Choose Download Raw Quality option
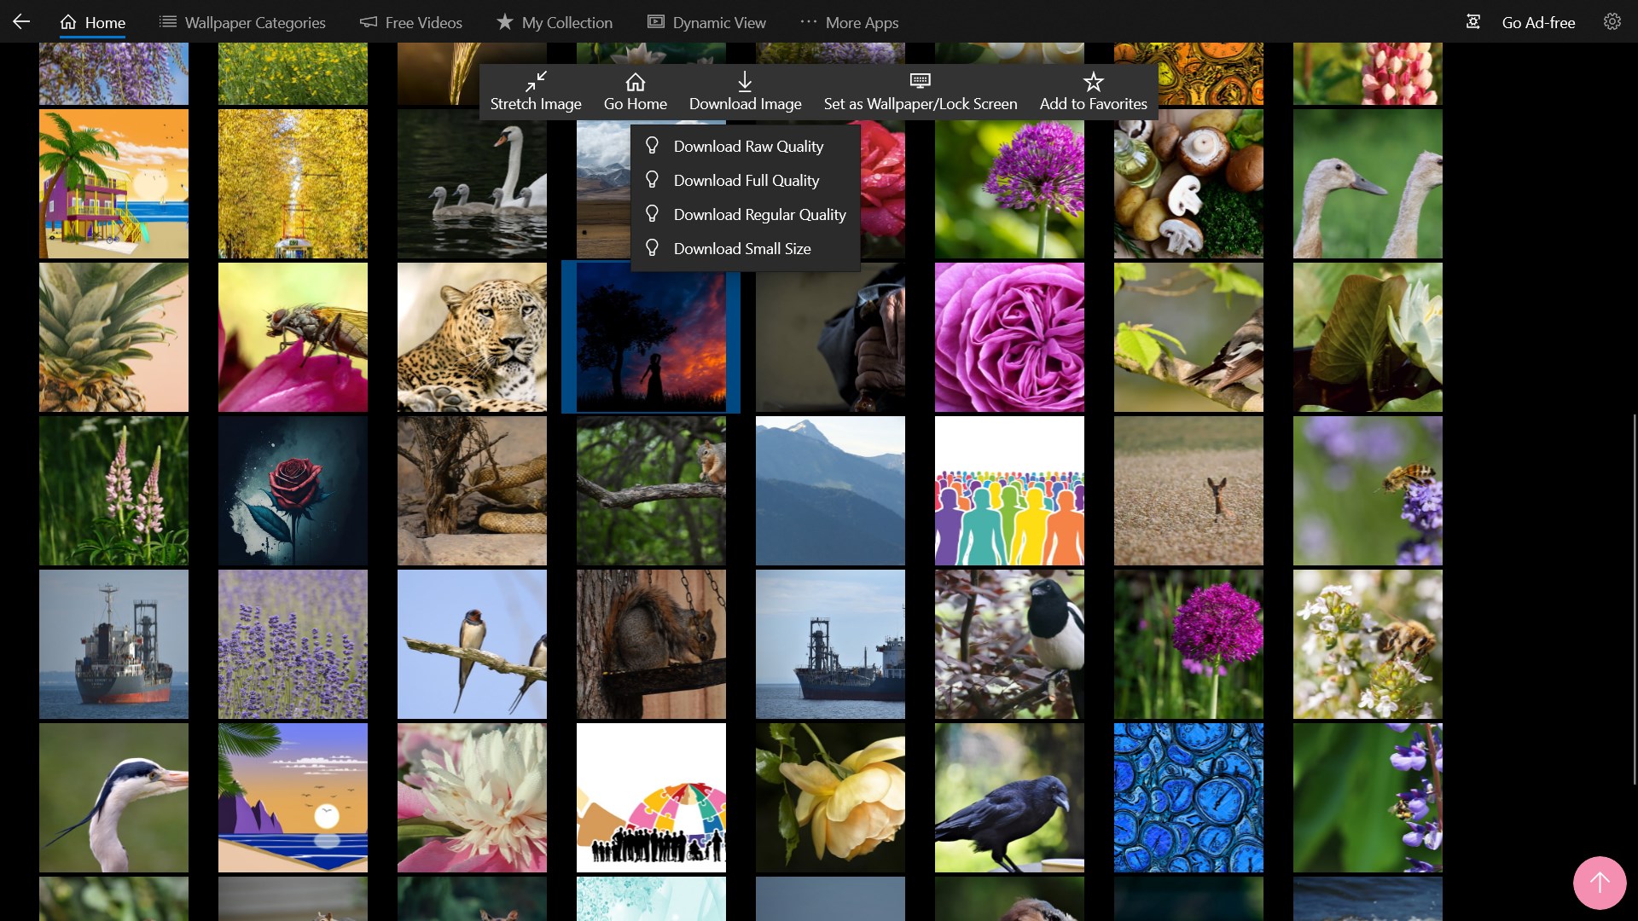1638x921 pixels. pyautogui.click(x=748, y=147)
